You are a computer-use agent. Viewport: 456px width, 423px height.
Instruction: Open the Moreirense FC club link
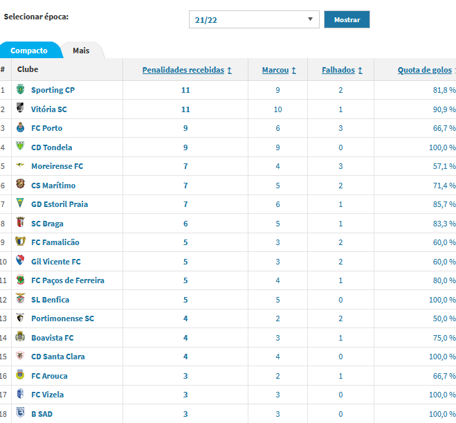(57, 166)
